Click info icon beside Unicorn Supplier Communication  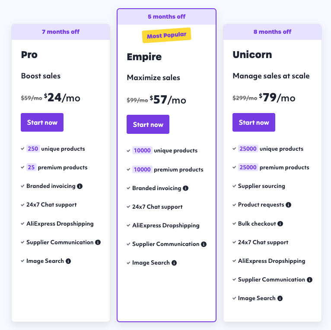309,280
